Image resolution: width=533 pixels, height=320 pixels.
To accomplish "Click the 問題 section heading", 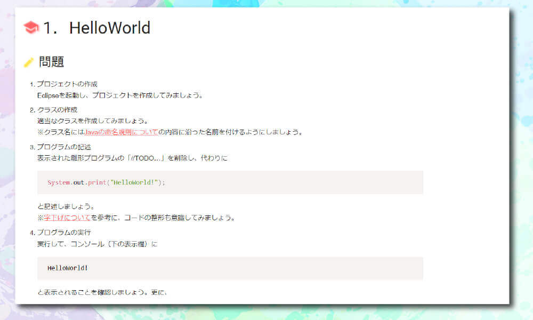I will [x=51, y=62].
